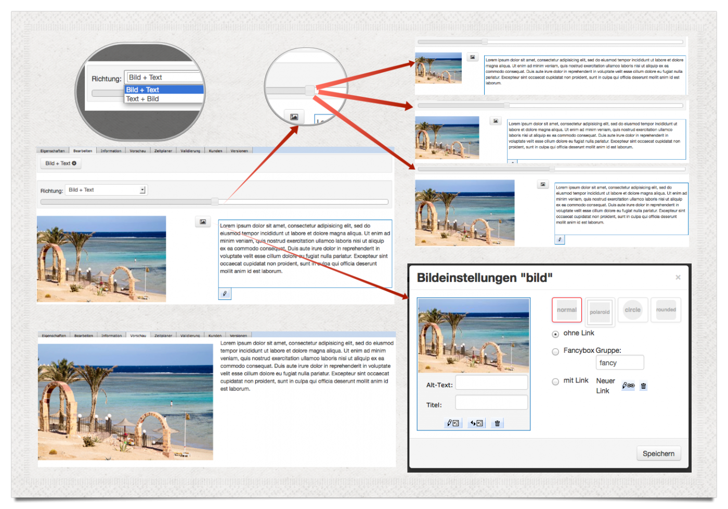The height and width of the screenshot is (509, 728).
Task: Select the 'ohne Link' radio option
Action: point(555,334)
